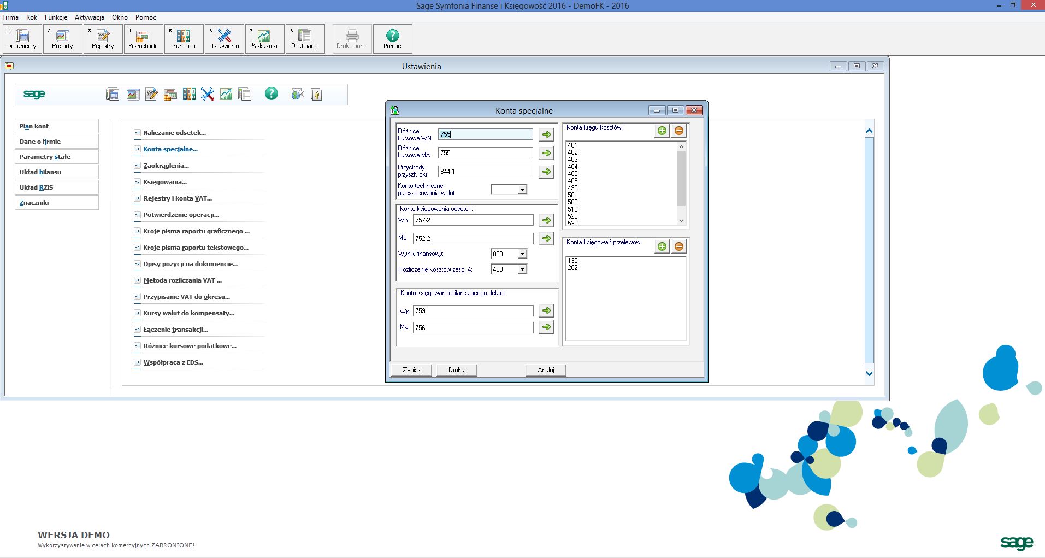Click the information book icon in sage strip
This screenshot has height=558, width=1045.
click(x=316, y=94)
